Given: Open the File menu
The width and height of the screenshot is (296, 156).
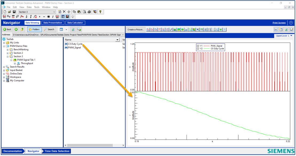Looking at the screenshot, I should [x=9, y=7].
